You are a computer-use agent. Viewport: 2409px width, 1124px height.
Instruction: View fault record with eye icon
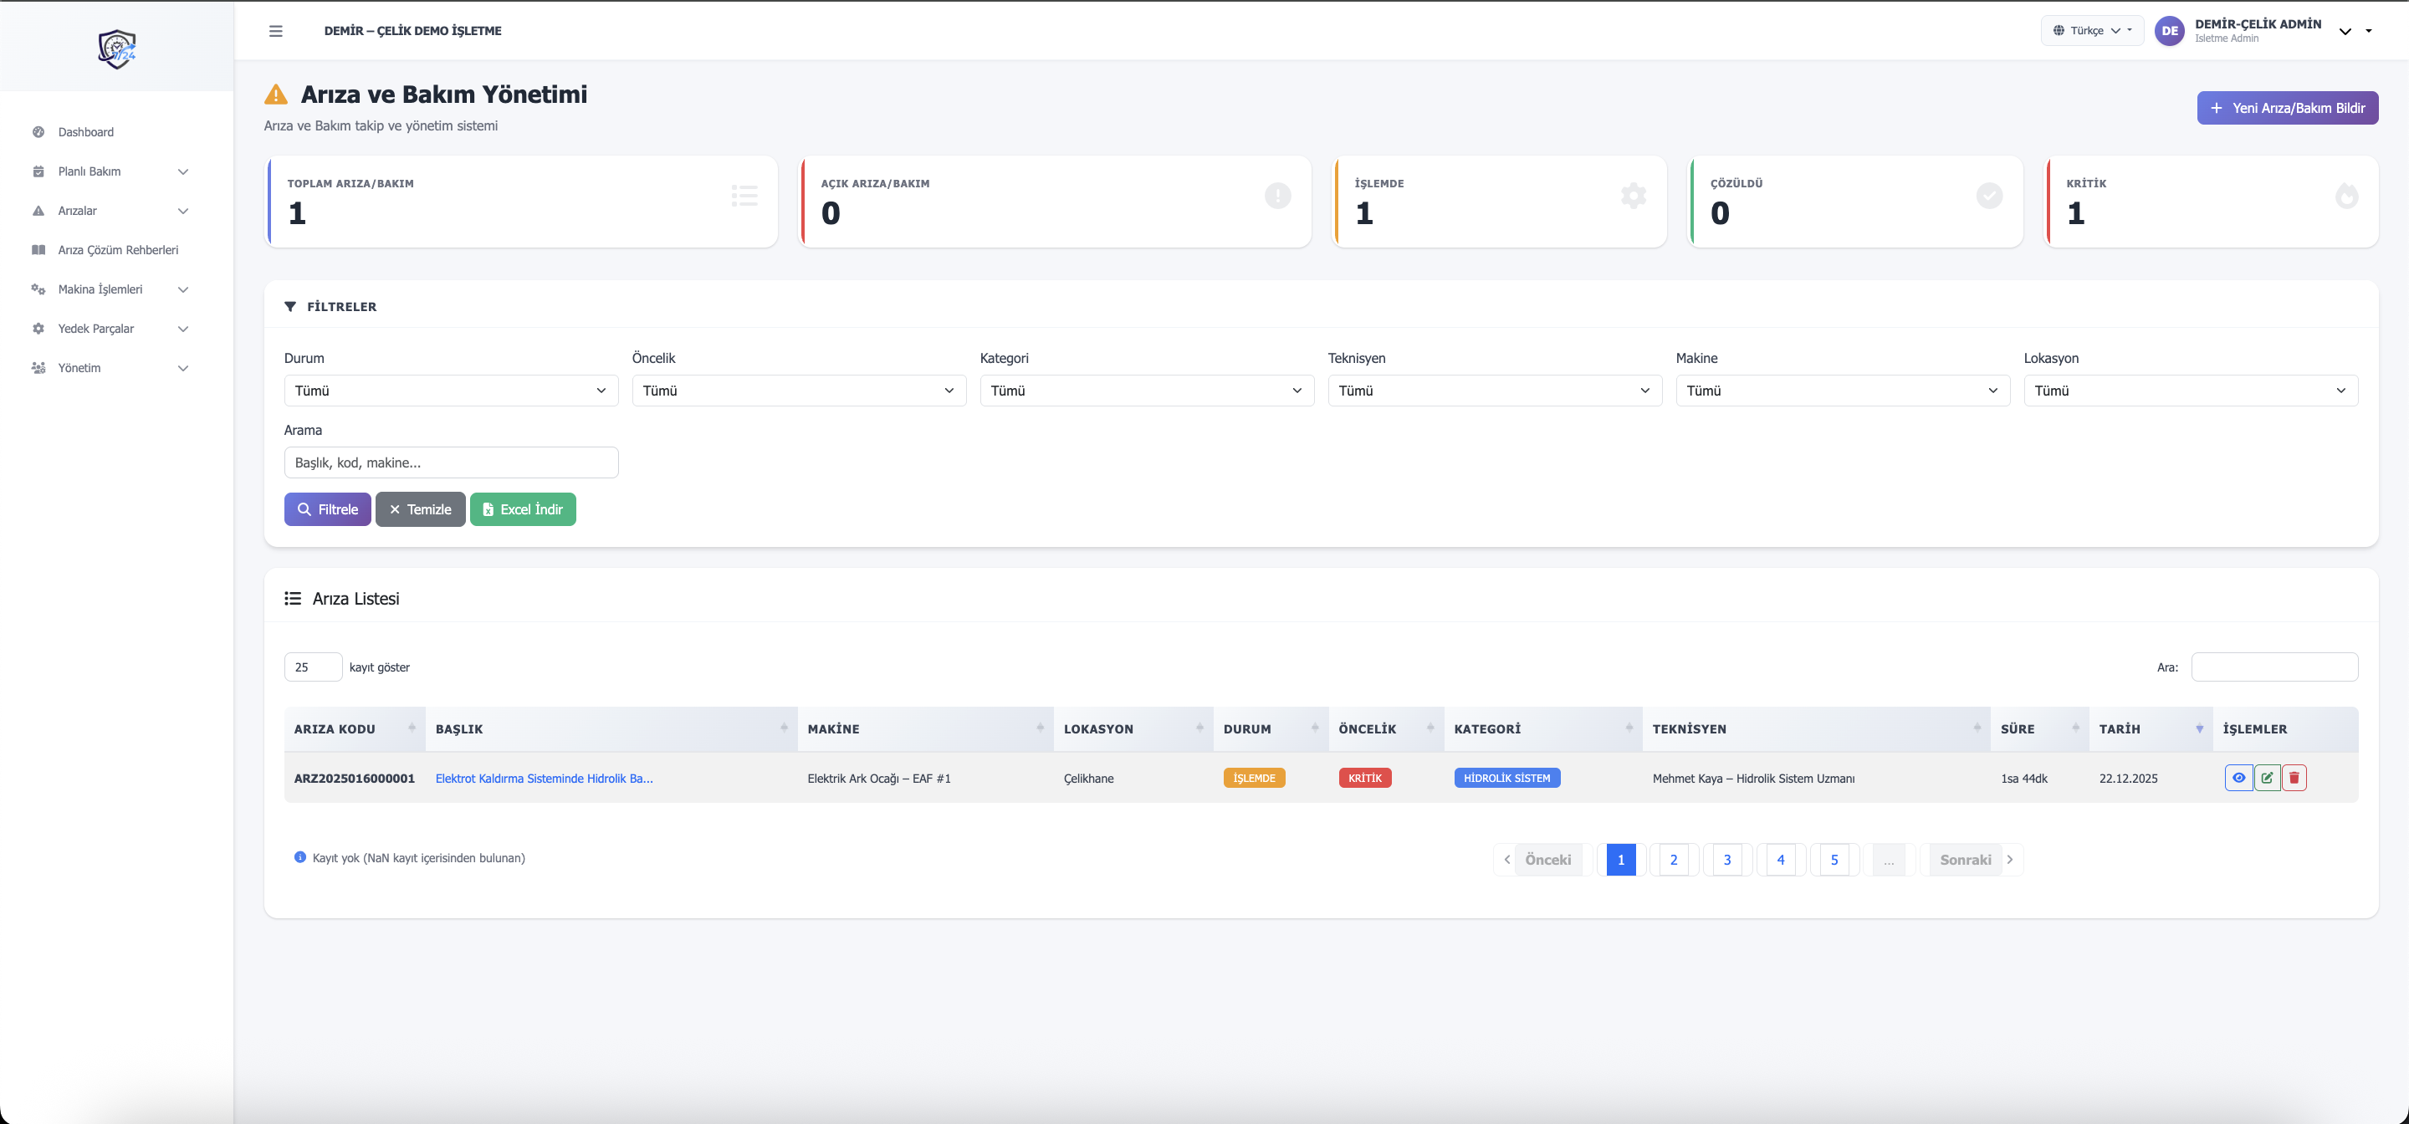tap(2238, 778)
